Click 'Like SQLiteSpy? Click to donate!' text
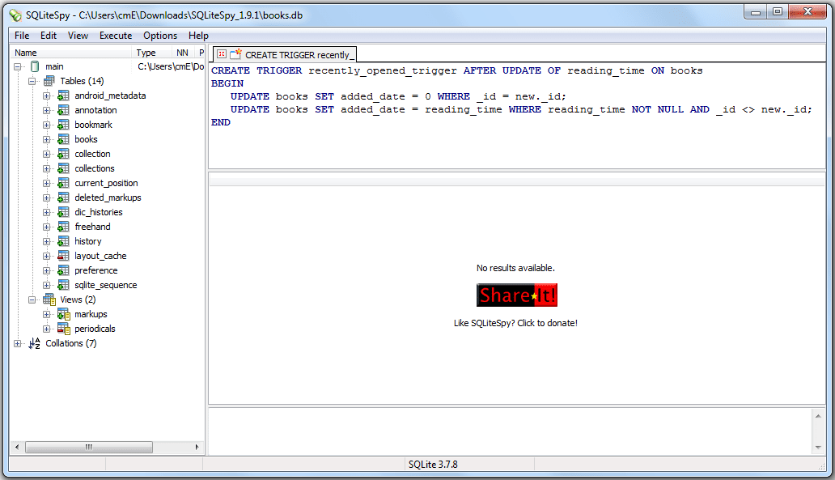Image resolution: width=835 pixels, height=480 pixels. point(515,324)
